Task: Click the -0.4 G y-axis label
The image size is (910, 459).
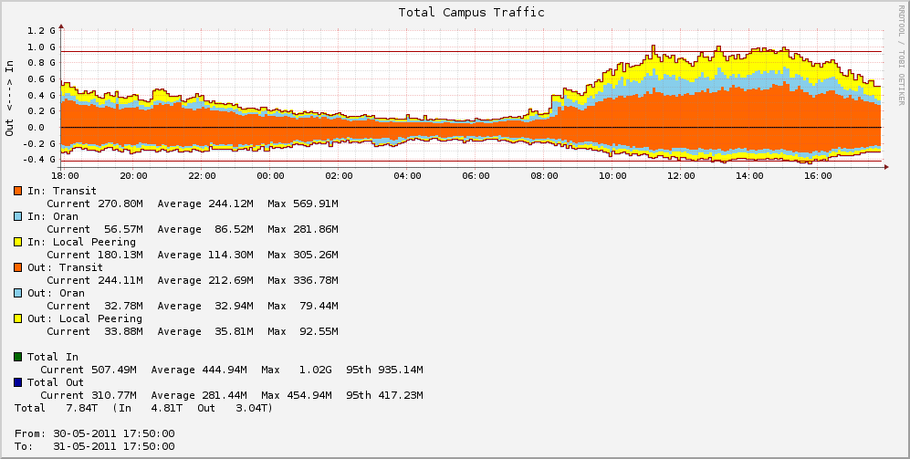Action: click(41, 160)
